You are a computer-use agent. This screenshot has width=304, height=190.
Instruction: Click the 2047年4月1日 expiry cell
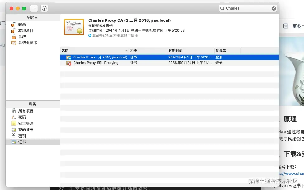pos(190,57)
